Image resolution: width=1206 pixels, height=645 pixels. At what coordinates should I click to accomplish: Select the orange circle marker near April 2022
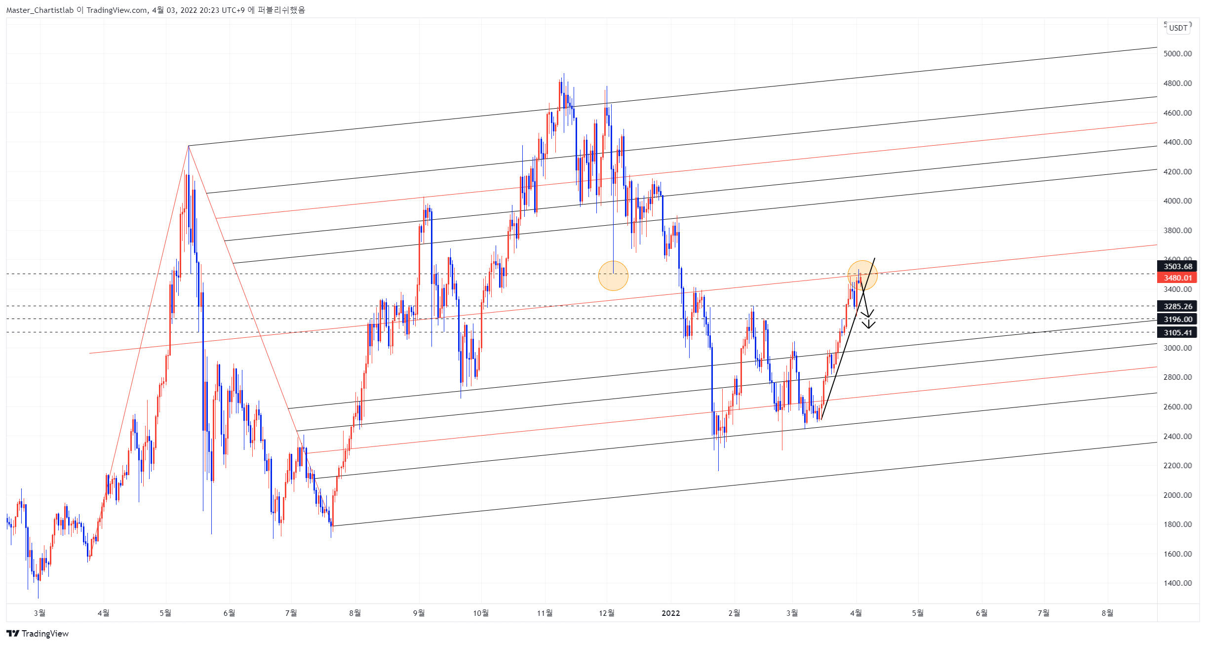pyautogui.click(x=862, y=275)
